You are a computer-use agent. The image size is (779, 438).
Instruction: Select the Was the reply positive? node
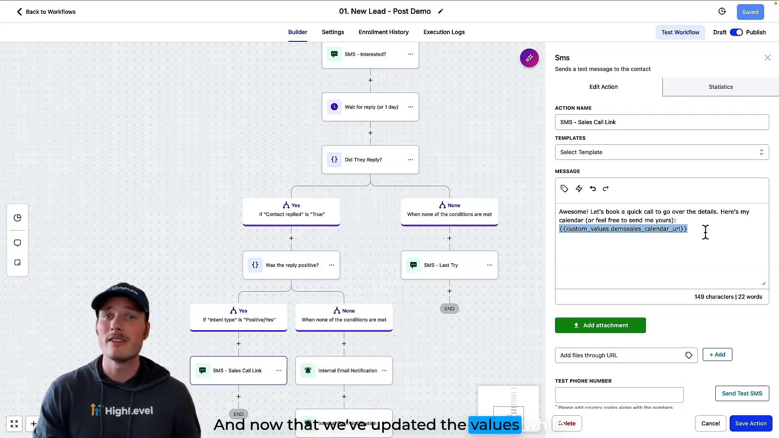pos(291,265)
